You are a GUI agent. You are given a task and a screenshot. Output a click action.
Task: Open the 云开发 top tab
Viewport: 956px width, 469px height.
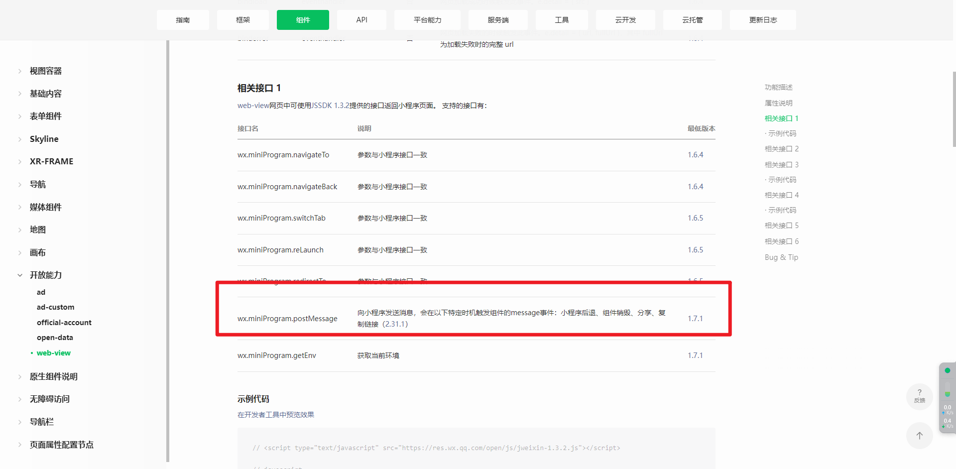[x=625, y=20]
